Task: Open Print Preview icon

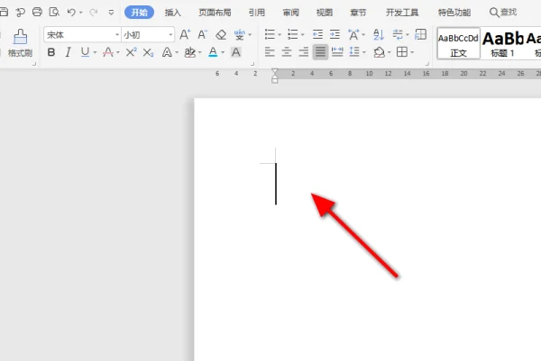Action: (x=54, y=12)
